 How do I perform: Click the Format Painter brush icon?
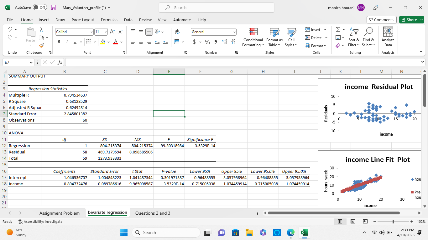[41, 45]
